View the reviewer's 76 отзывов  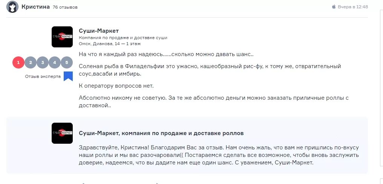pos(65,7)
